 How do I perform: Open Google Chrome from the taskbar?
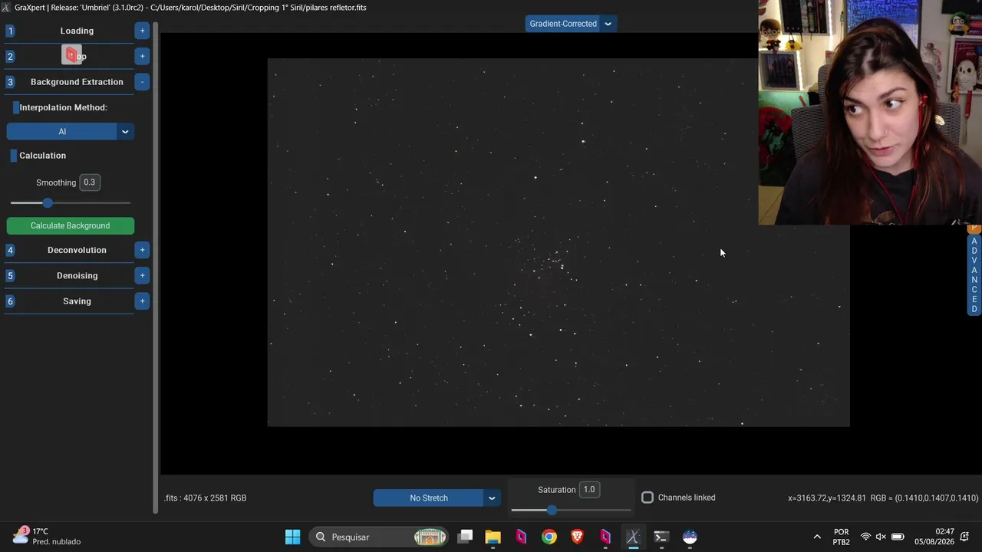click(x=549, y=537)
